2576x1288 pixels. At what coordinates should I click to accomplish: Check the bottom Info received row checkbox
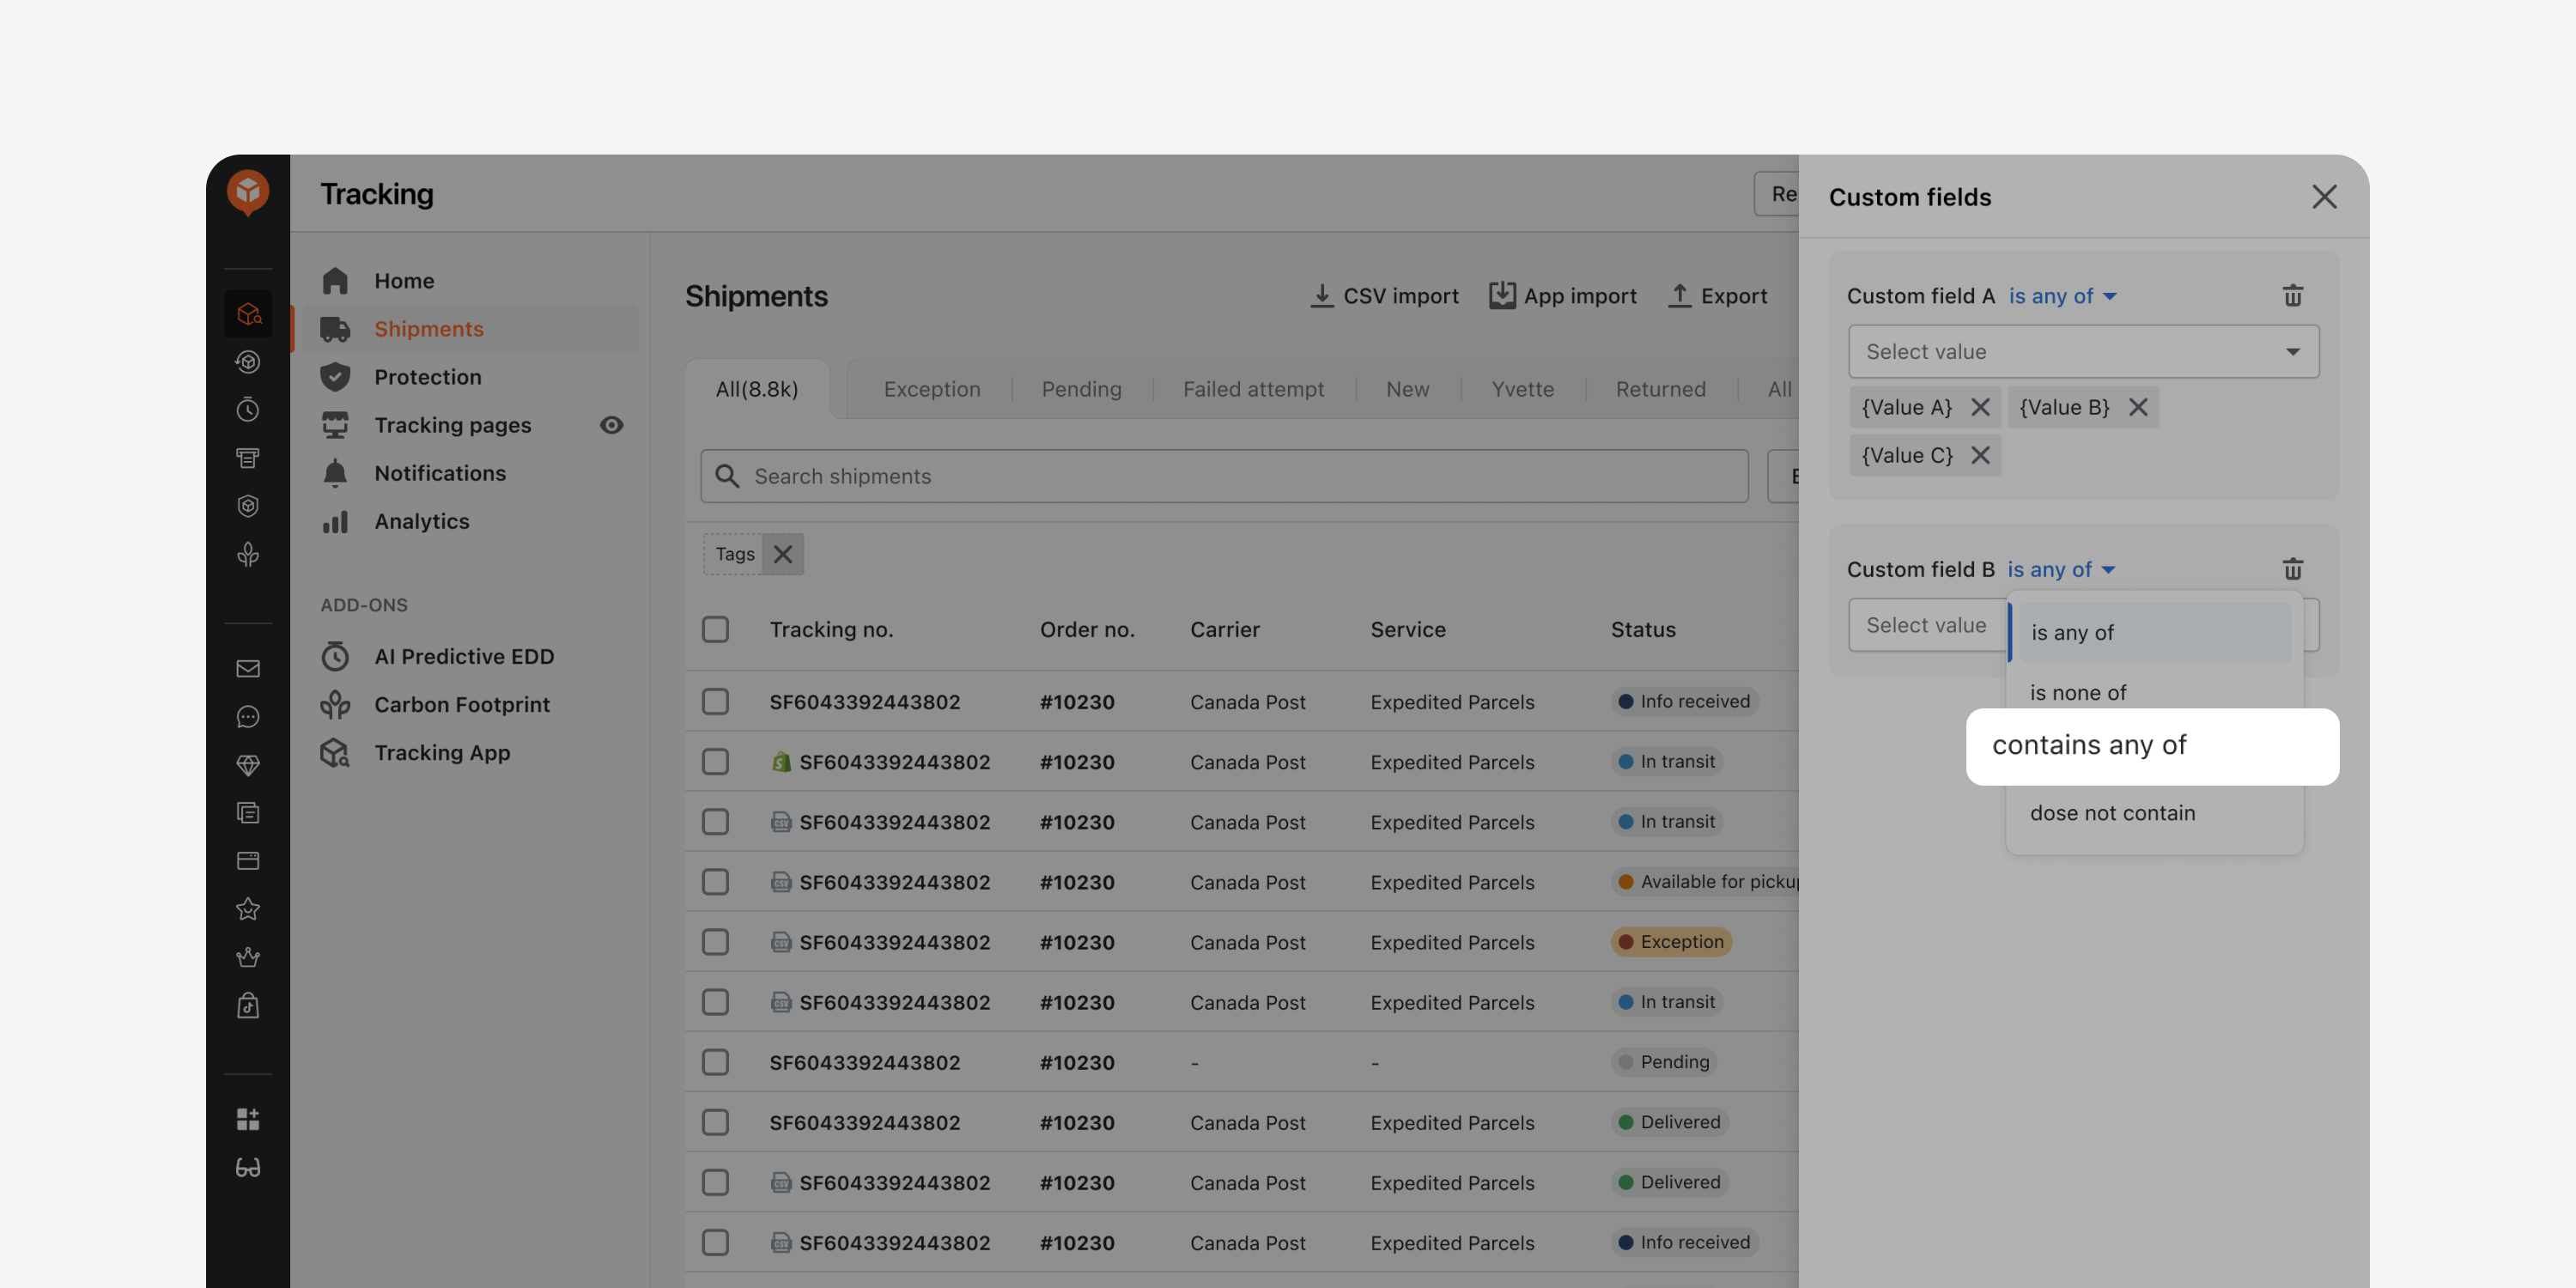click(x=715, y=1242)
